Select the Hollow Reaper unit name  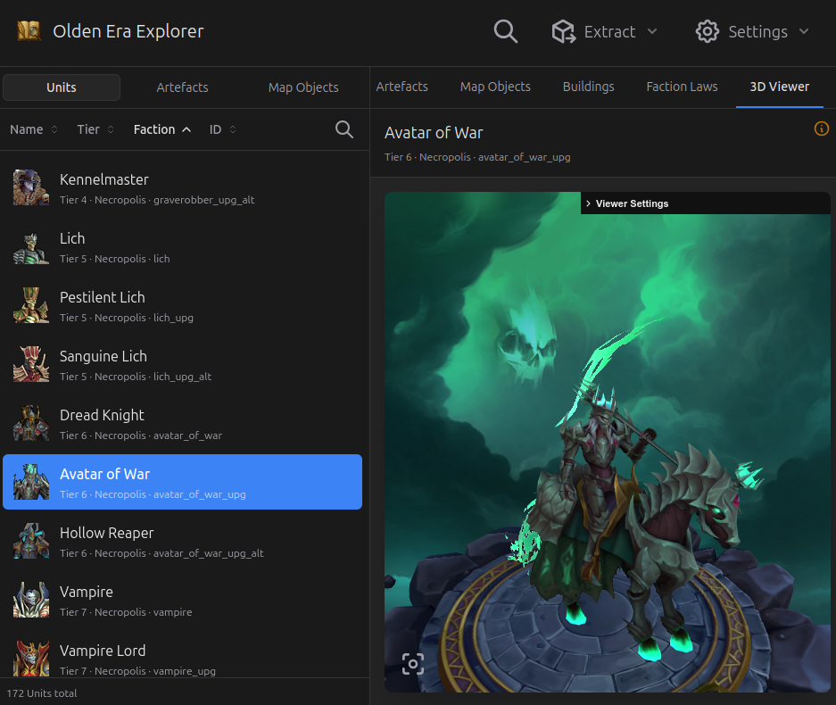(x=107, y=534)
